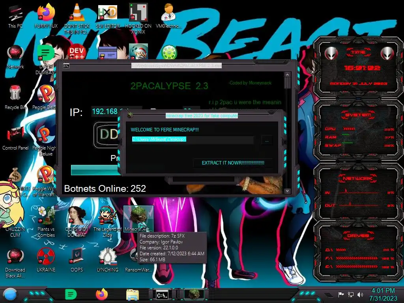Click "-Coded by Moneymack" text
404x303 pixels.
point(250,83)
